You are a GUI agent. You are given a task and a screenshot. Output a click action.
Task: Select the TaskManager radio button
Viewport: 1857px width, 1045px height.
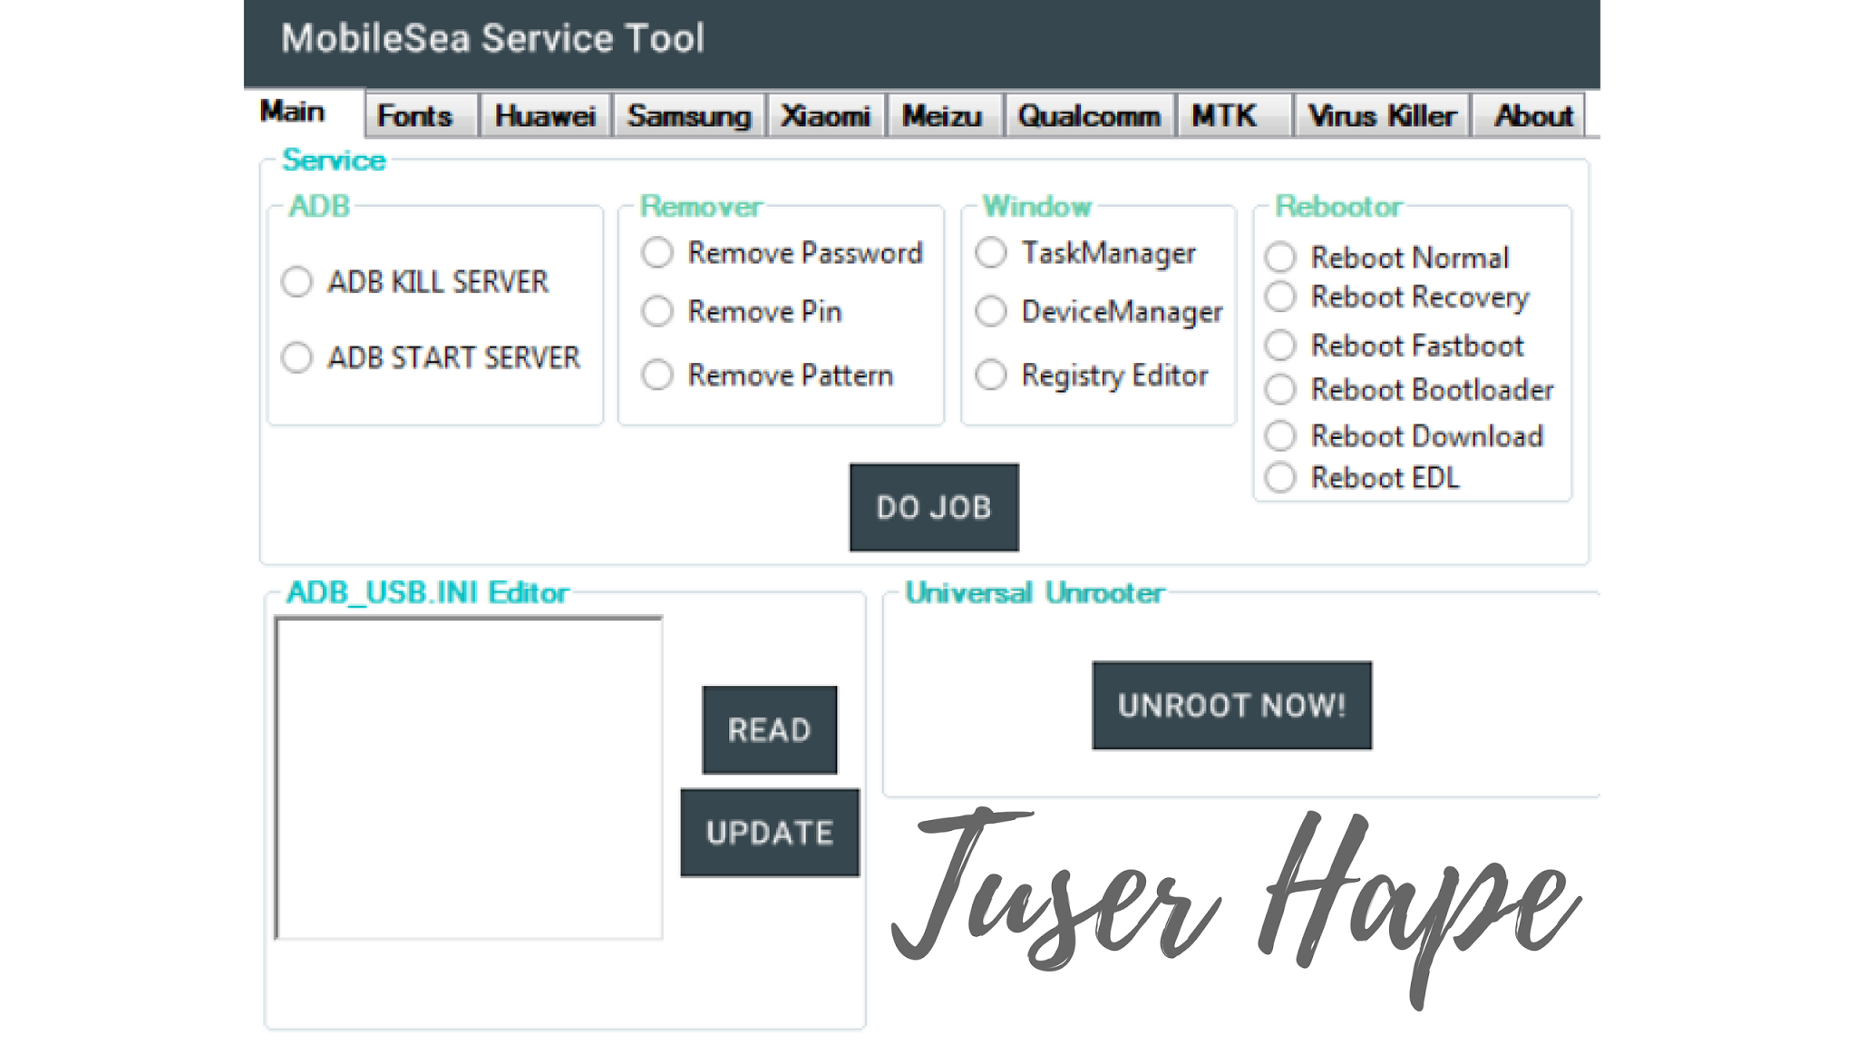click(x=991, y=252)
